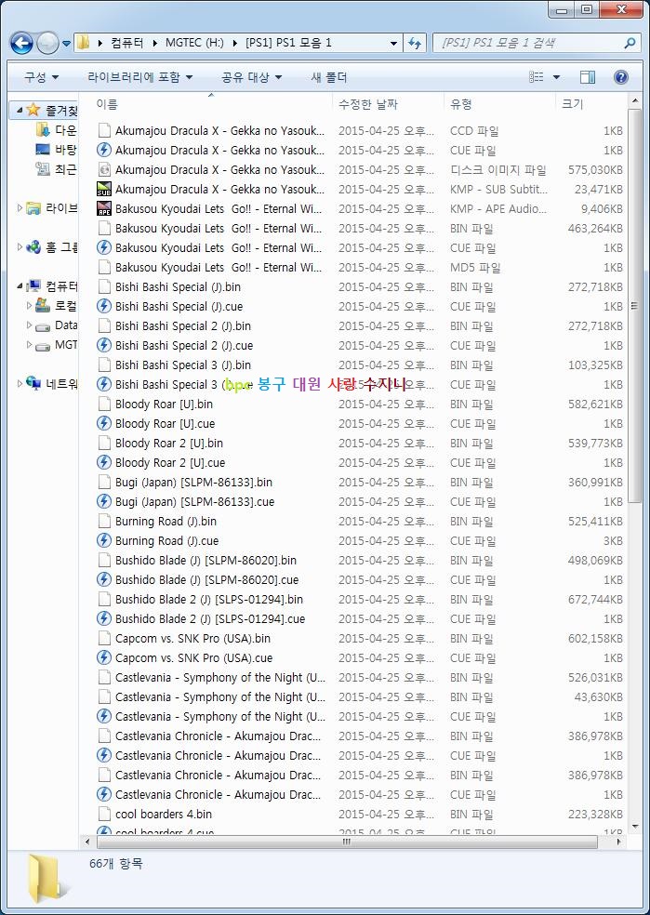Image resolution: width=650 pixels, height=915 pixels.
Task: Click the vertical scrollbar thumb of file list
Action: tap(634, 305)
